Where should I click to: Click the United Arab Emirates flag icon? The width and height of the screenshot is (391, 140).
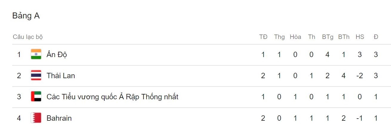[x=36, y=97]
